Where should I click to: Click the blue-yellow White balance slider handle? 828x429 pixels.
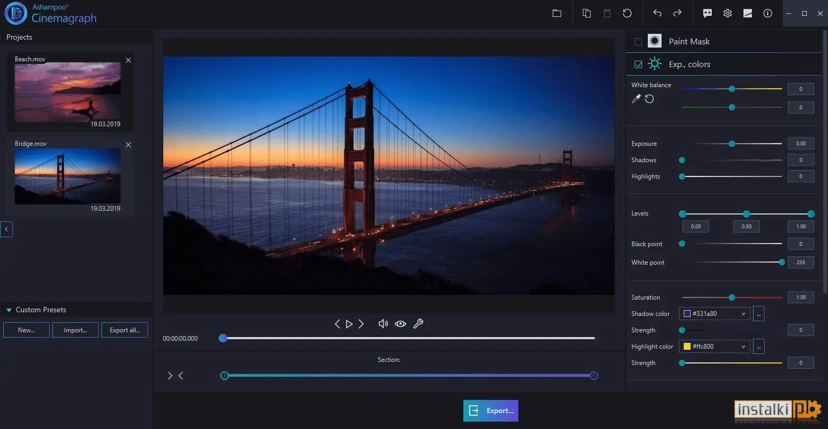click(x=732, y=89)
